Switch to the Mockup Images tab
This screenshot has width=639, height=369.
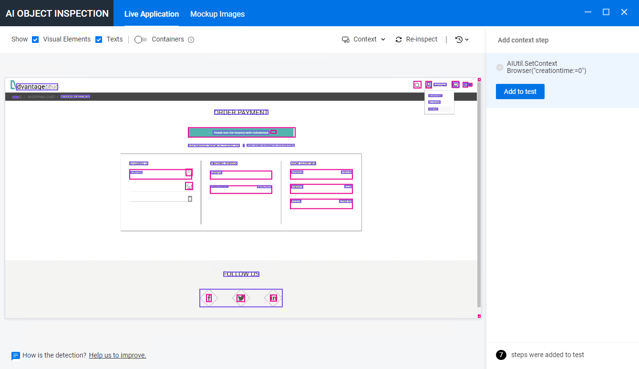[217, 14]
